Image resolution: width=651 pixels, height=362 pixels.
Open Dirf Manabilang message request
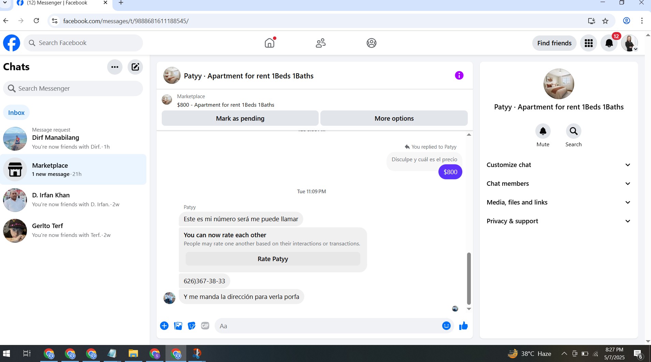[x=73, y=138]
